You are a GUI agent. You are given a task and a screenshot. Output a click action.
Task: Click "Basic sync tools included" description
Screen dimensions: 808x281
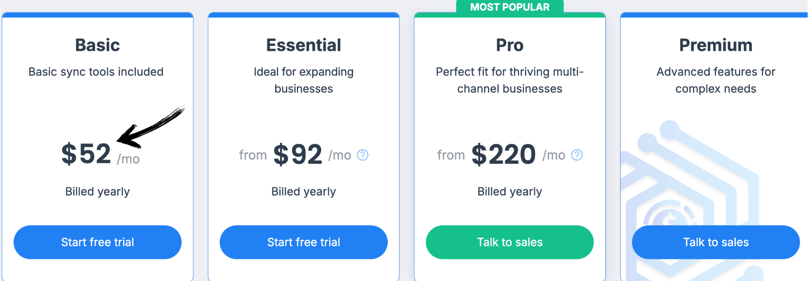pyautogui.click(x=96, y=72)
